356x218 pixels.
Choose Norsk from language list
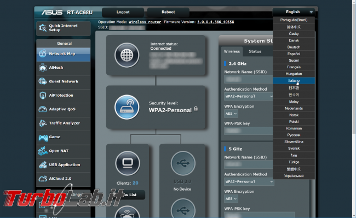click(x=294, y=115)
